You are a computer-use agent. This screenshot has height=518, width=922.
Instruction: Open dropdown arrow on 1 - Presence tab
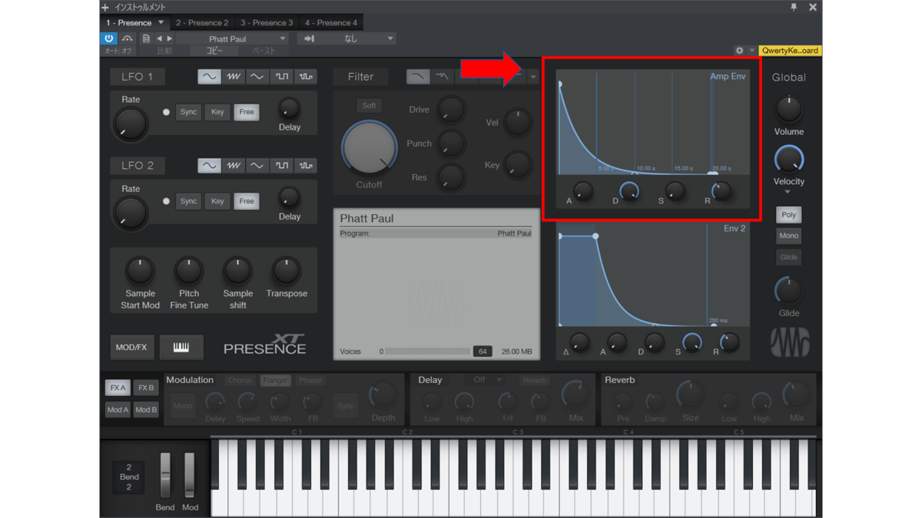(x=161, y=23)
